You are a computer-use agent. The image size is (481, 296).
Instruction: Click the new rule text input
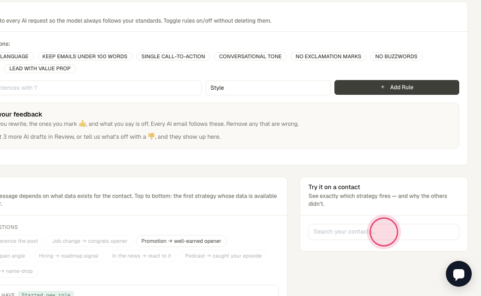pos(100,88)
